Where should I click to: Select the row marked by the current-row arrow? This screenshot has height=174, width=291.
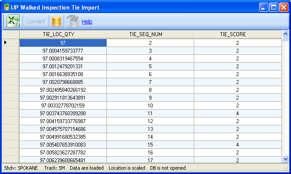(x=10, y=43)
